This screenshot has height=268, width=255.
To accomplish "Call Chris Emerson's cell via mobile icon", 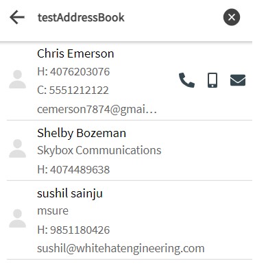I will pyautogui.click(x=212, y=80).
